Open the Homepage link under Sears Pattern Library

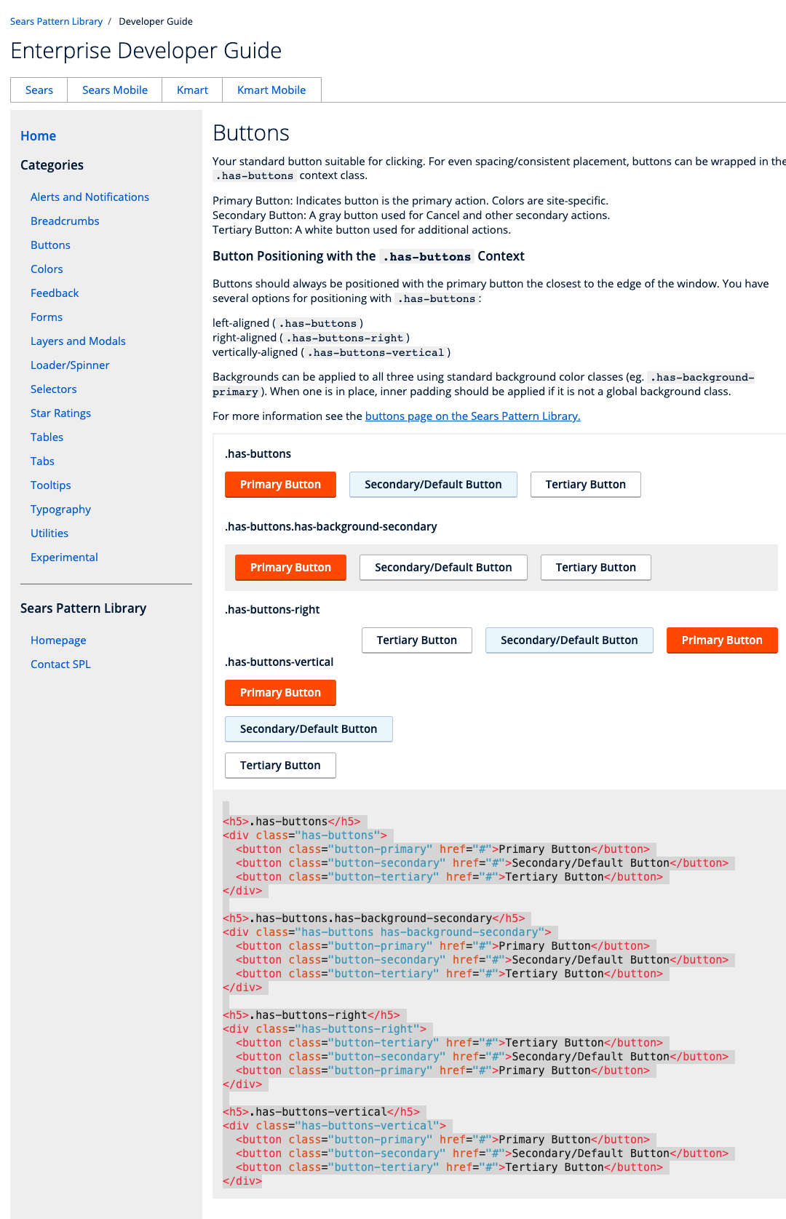coord(58,640)
